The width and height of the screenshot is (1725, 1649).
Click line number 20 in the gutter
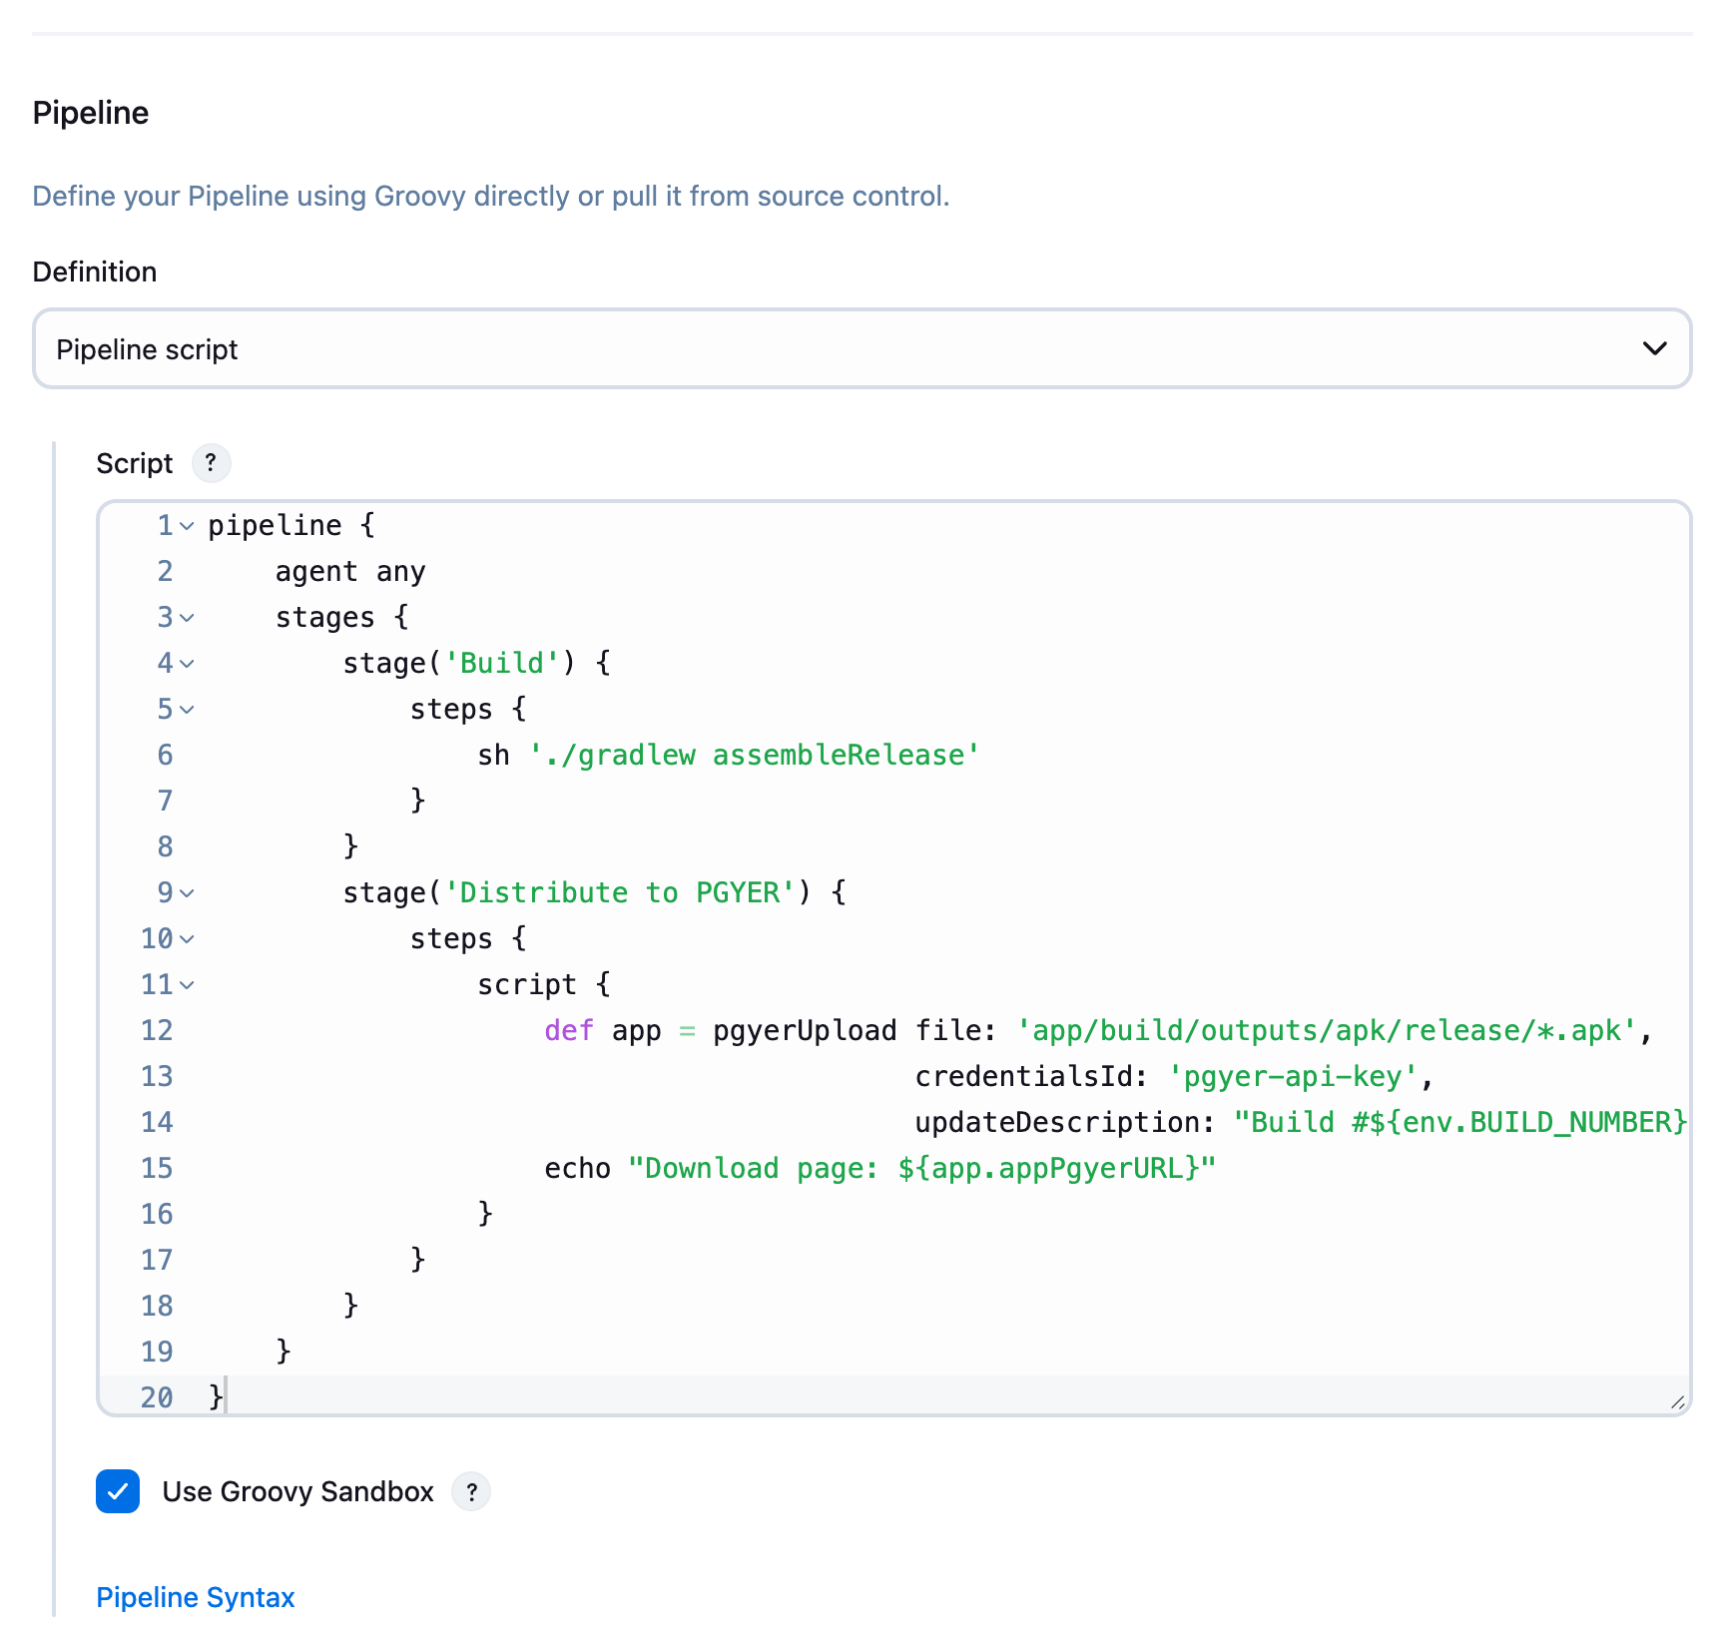tap(157, 1397)
